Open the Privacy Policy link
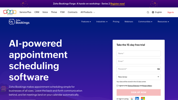This screenshot has width=178, height=100. [147, 86]
